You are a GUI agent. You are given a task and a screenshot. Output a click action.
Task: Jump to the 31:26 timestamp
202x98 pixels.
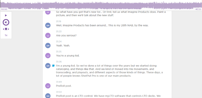pyautogui.click(x=59, y=62)
